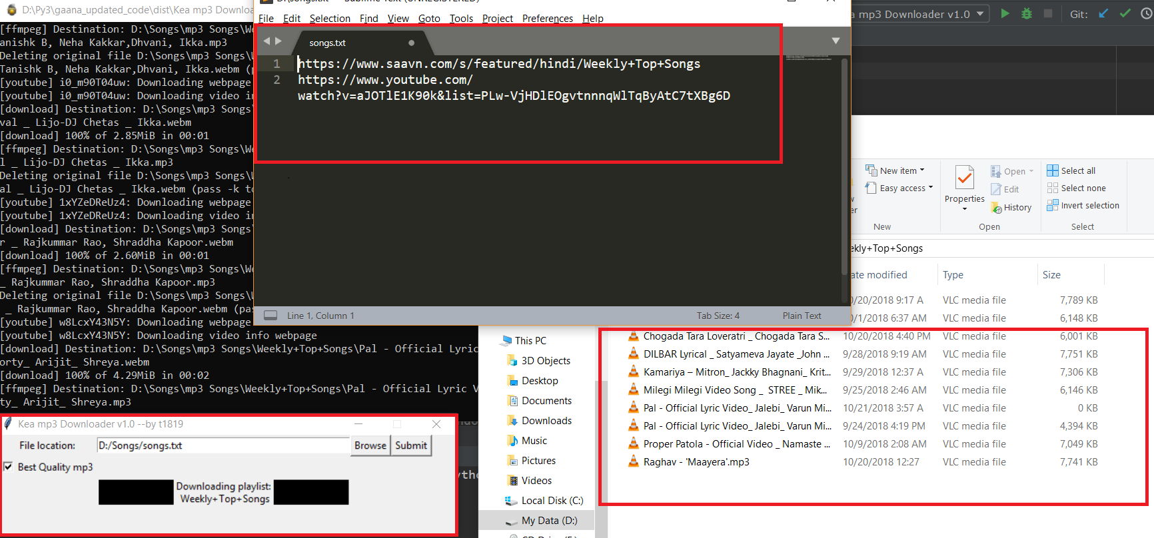Click the Properties icon in Explorer ribbon
This screenshot has height=538, width=1154.
pos(964,178)
